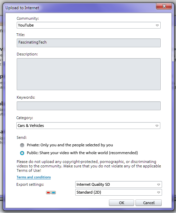Click the arrow on the Category combo box
Viewport: 176px width, 213px height.
coord(157,126)
